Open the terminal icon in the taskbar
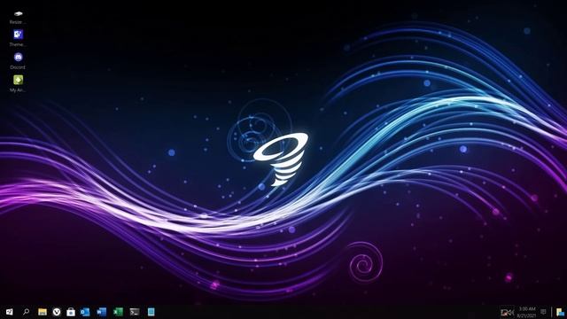 [x=135, y=312]
